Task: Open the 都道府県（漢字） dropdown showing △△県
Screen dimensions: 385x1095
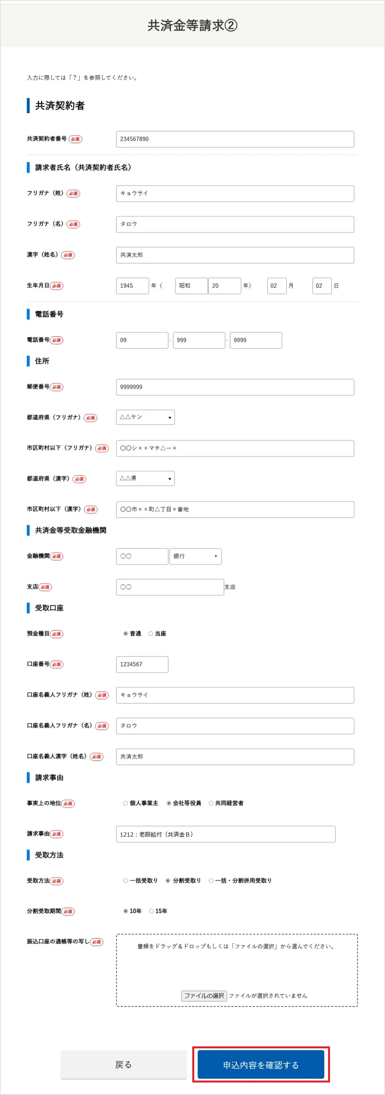Action: (x=145, y=479)
